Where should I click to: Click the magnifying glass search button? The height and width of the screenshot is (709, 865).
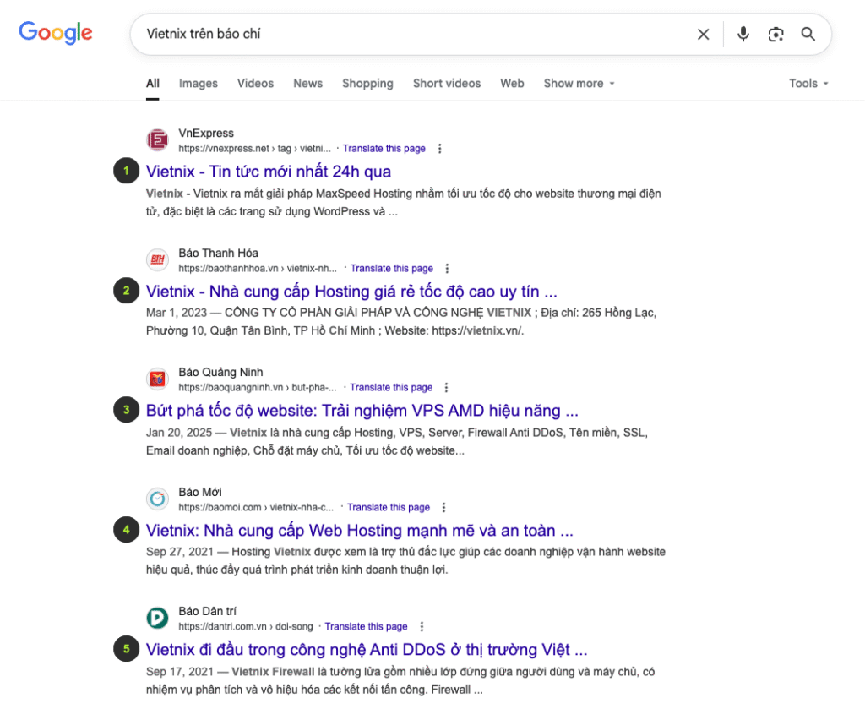(808, 34)
